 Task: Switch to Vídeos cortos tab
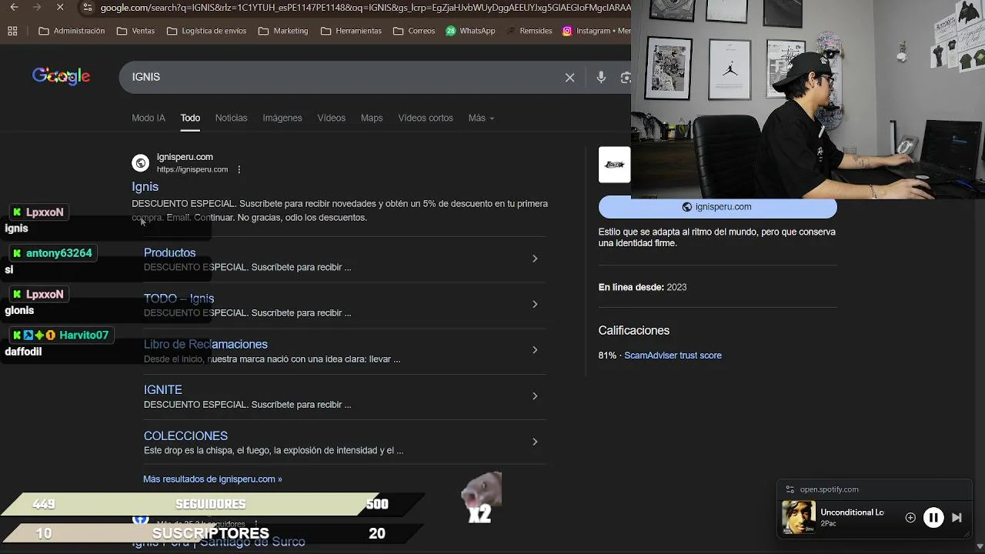pos(426,118)
